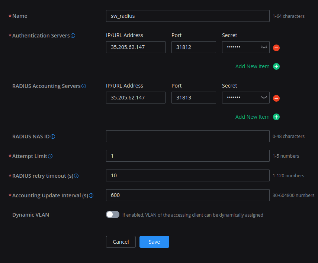Reveal the accounting server secret
The image size is (318, 263).
pyautogui.click(x=264, y=98)
